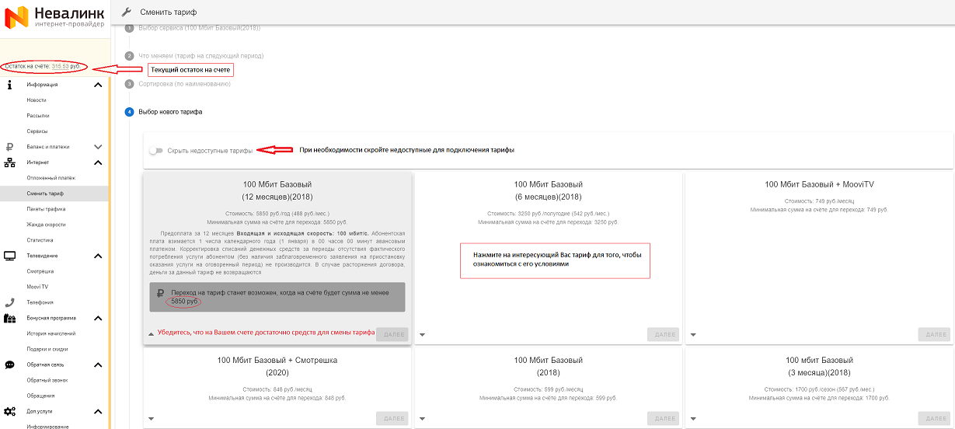Viewport: 955px width, 429px height.
Task: Click ДАЛЕЕ on the 599 руб./месяц tariff card
Action: tap(663, 418)
